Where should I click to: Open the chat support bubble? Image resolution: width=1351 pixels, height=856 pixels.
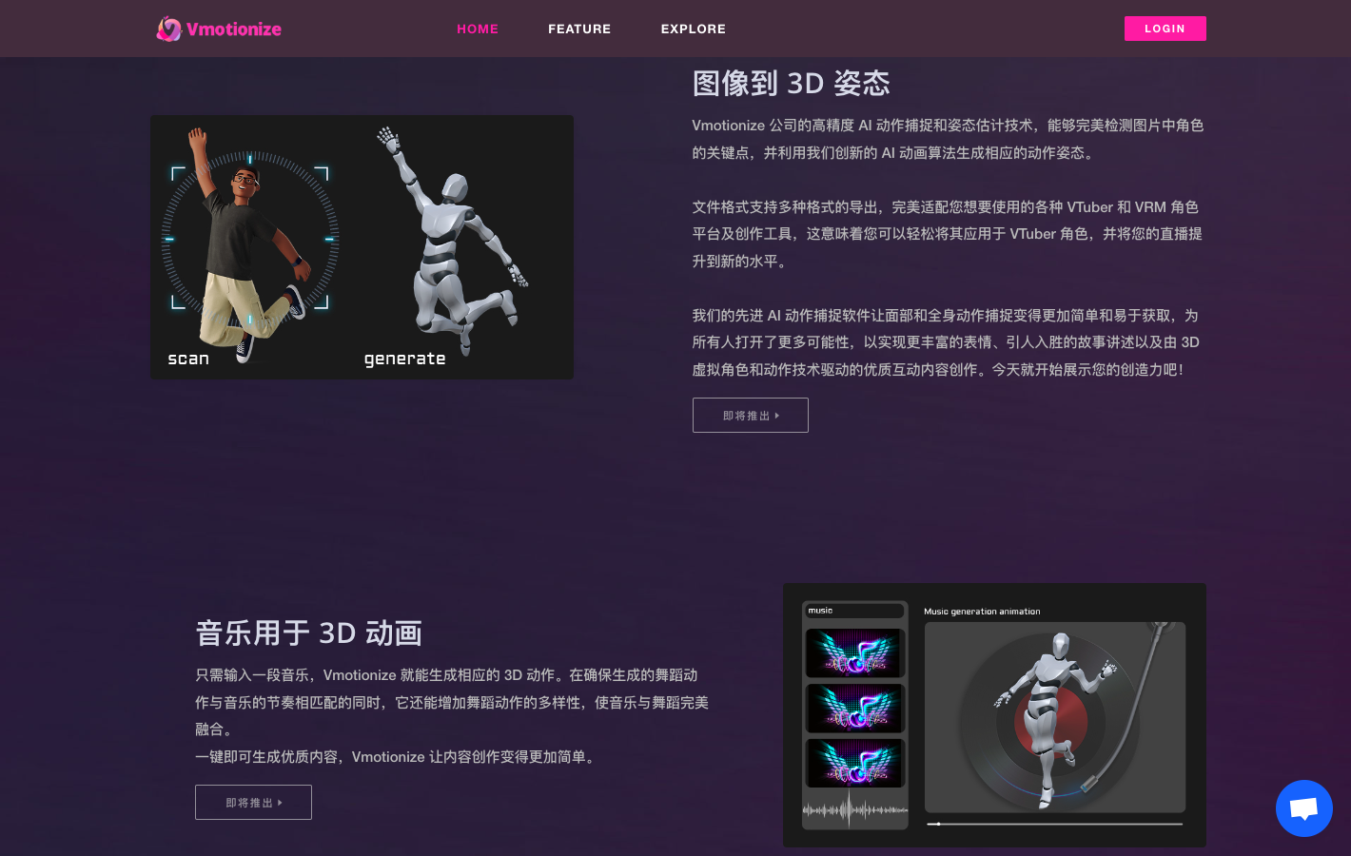pyautogui.click(x=1303, y=808)
